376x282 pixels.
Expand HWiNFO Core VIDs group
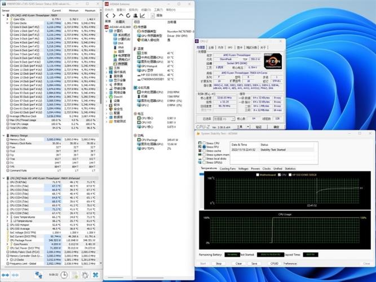coord(7,19)
